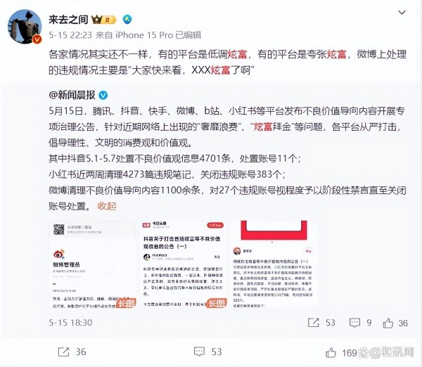The image size is (422, 367).
Task: Open comments on main post, 53
Action: pos(199,352)
